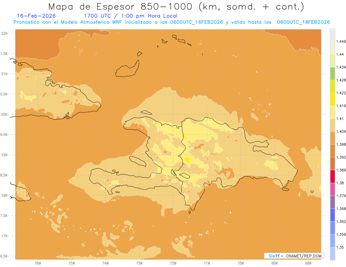346x267 pixels.
Task: Click the valid-until time '0600UTC_18FEB2026'
Action: 303,22
